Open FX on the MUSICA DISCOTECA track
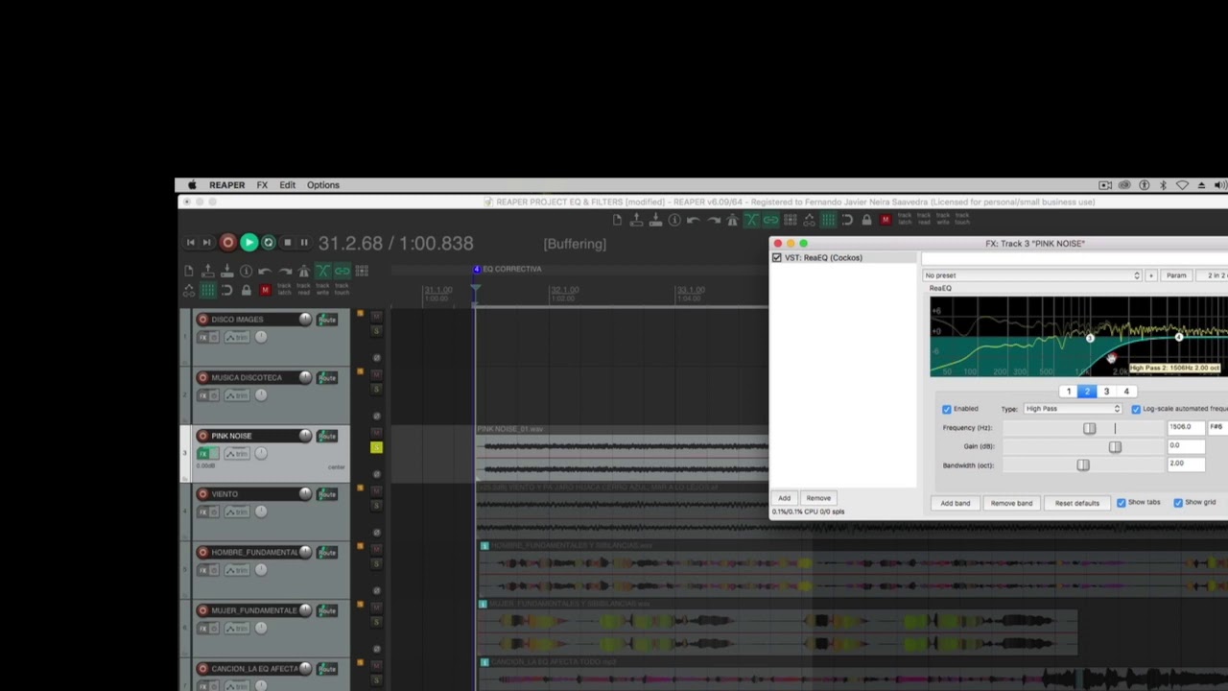The image size is (1228, 691). coord(203,394)
